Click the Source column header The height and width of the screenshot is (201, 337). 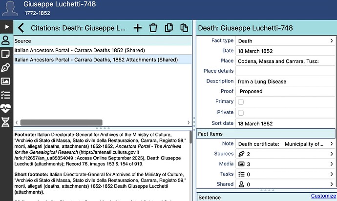click(103, 41)
